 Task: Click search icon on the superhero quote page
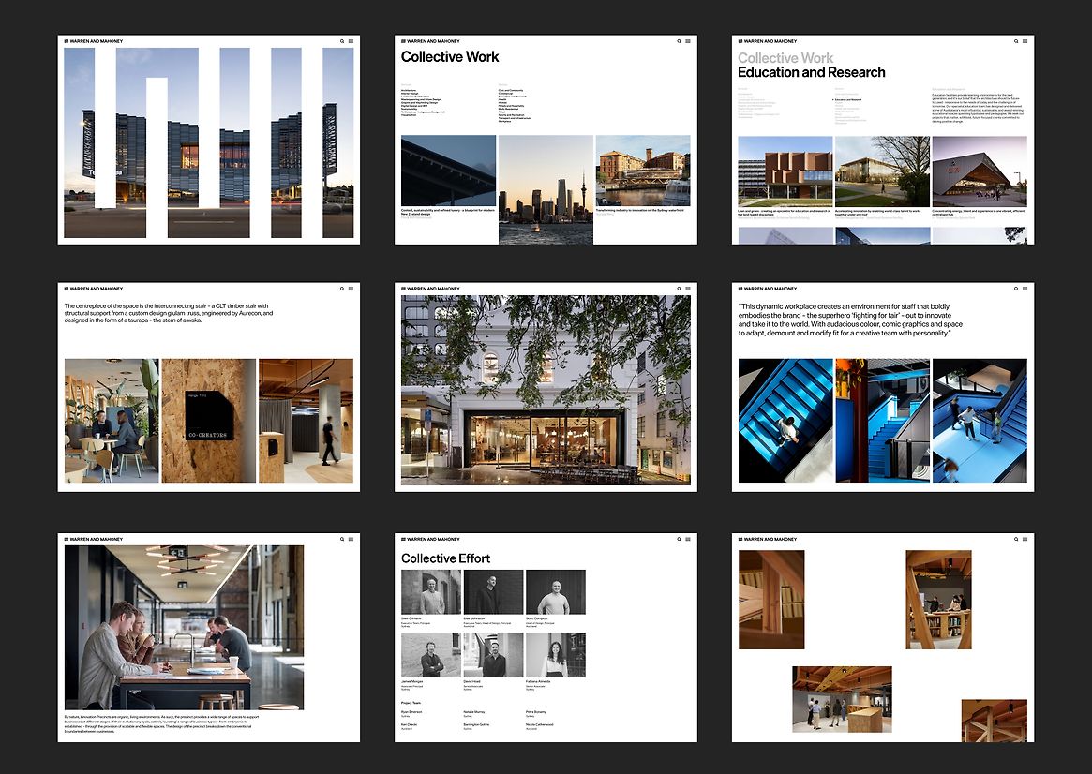pyautogui.click(x=1015, y=289)
